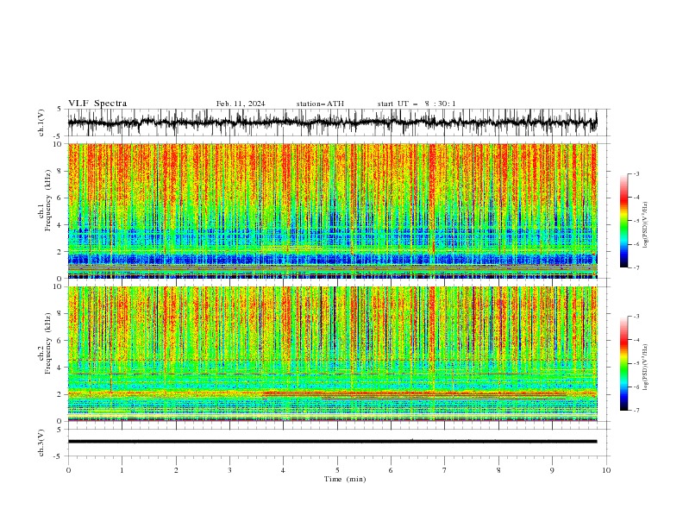Click the date 'Feb. 11, 2024'
This screenshot has height=528, width=683.
click(x=241, y=104)
